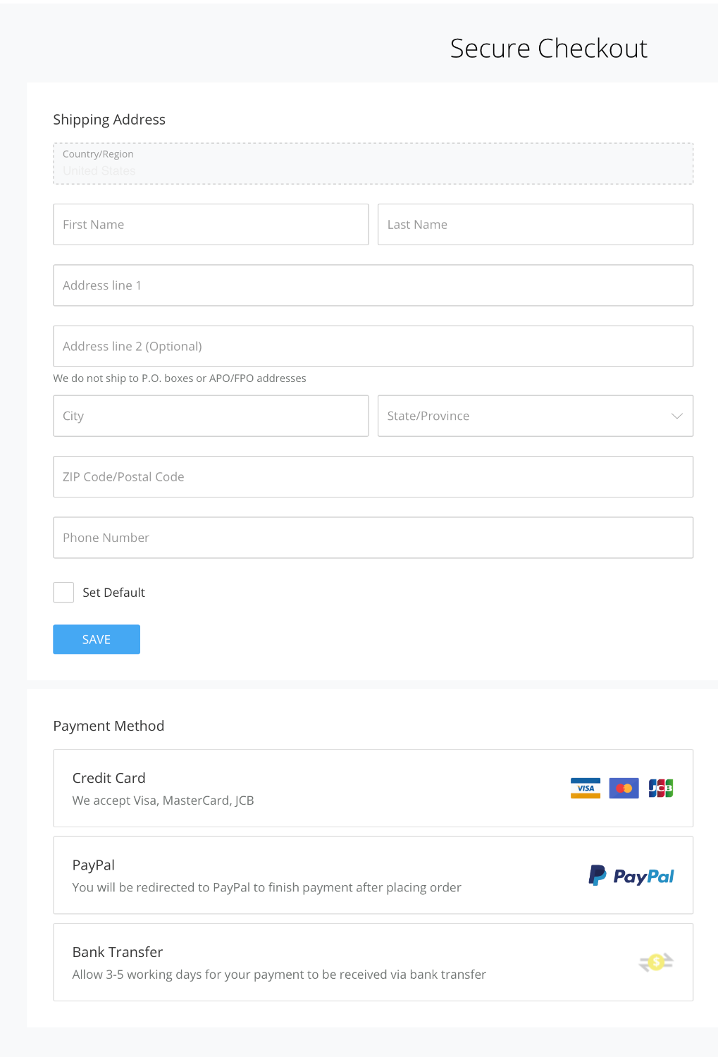Click the Set Default label text
Screen dimensions: 718x1057
click(x=113, y=593)
